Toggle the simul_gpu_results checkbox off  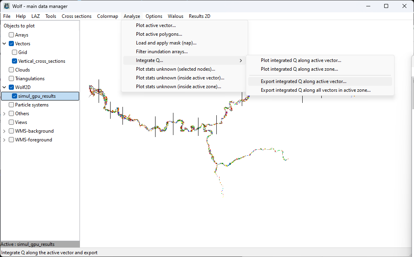[15, 96]
